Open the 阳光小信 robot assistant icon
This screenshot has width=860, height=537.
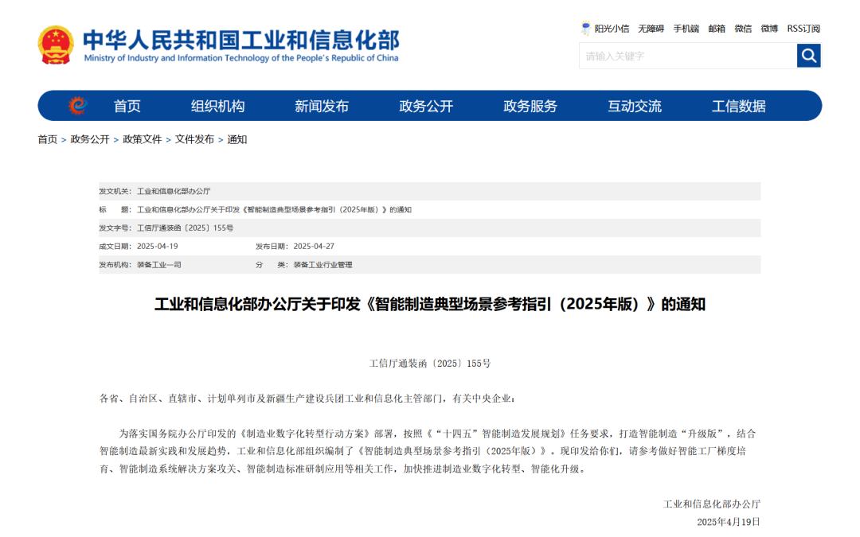coord(585,28)
